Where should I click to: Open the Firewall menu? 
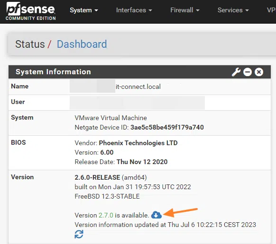click(x=185, y=10)
